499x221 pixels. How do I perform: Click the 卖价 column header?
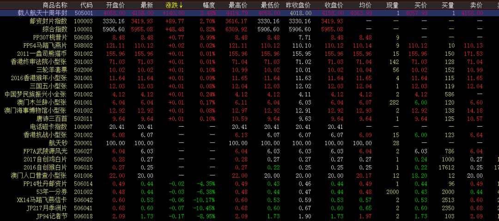pyautogui.click(x=476, y=5)
